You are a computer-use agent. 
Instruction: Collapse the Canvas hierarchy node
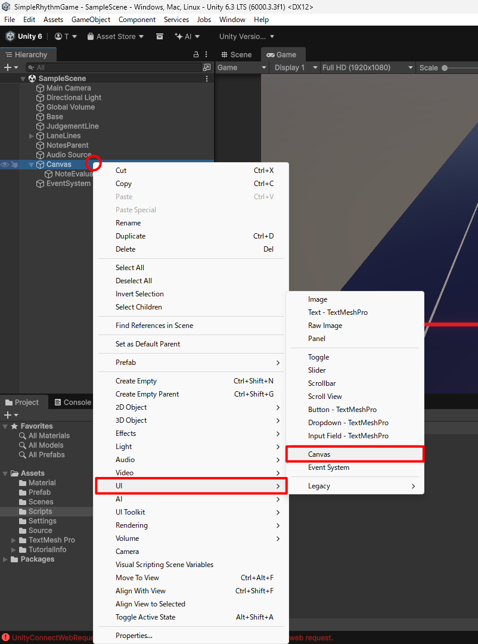click(x=32, y=165)
